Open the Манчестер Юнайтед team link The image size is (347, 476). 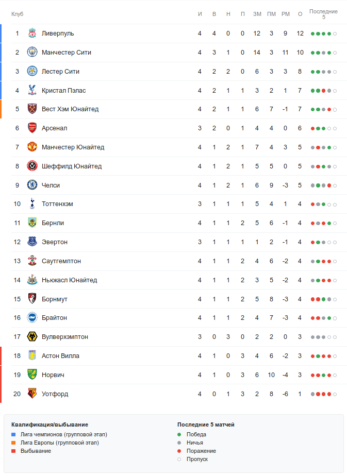coord(73,147)
